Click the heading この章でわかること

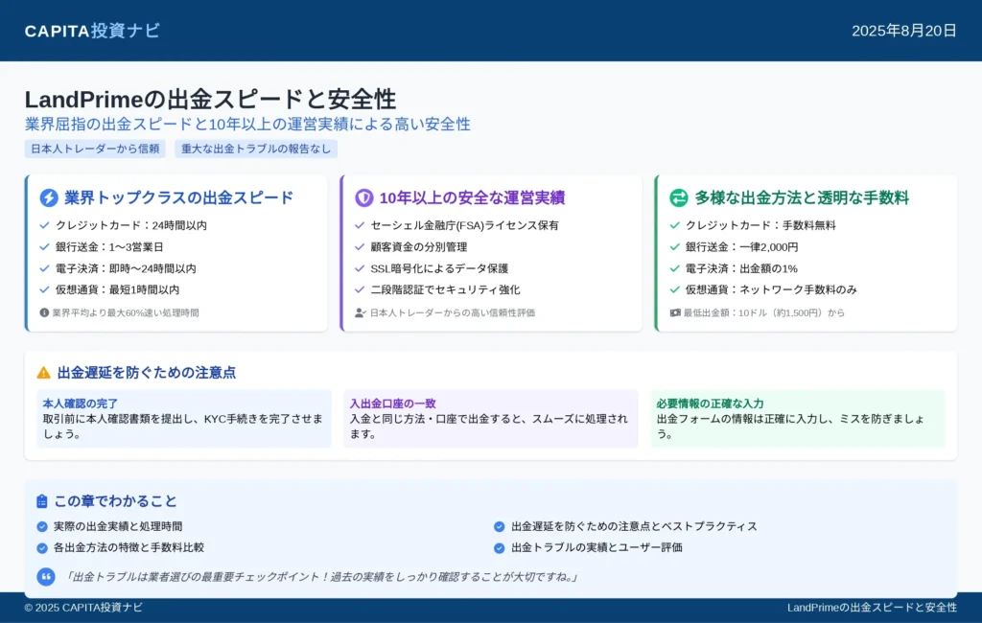(x=115, y=501)
